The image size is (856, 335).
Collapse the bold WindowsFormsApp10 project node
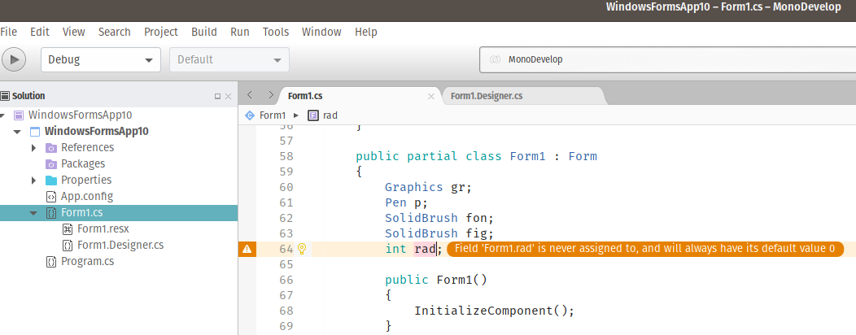(x=17, y=132)
